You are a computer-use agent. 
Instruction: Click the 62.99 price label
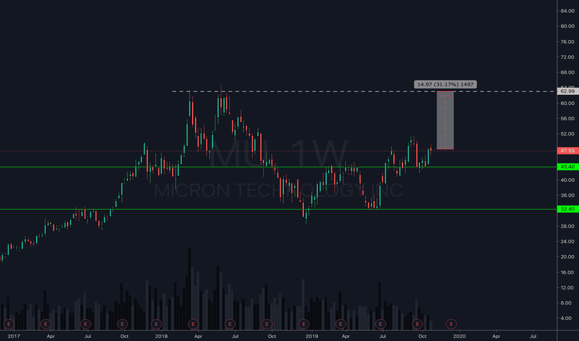pos(568,91)
